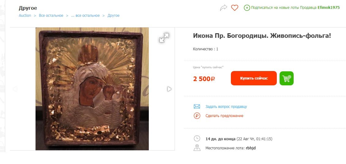
Task: Open "Другое" breadcrumb category link
Action: [113, 16]
